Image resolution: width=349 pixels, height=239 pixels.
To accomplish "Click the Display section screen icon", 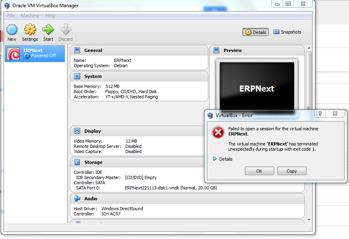I will pyautogui.click(x=77, y=131).
